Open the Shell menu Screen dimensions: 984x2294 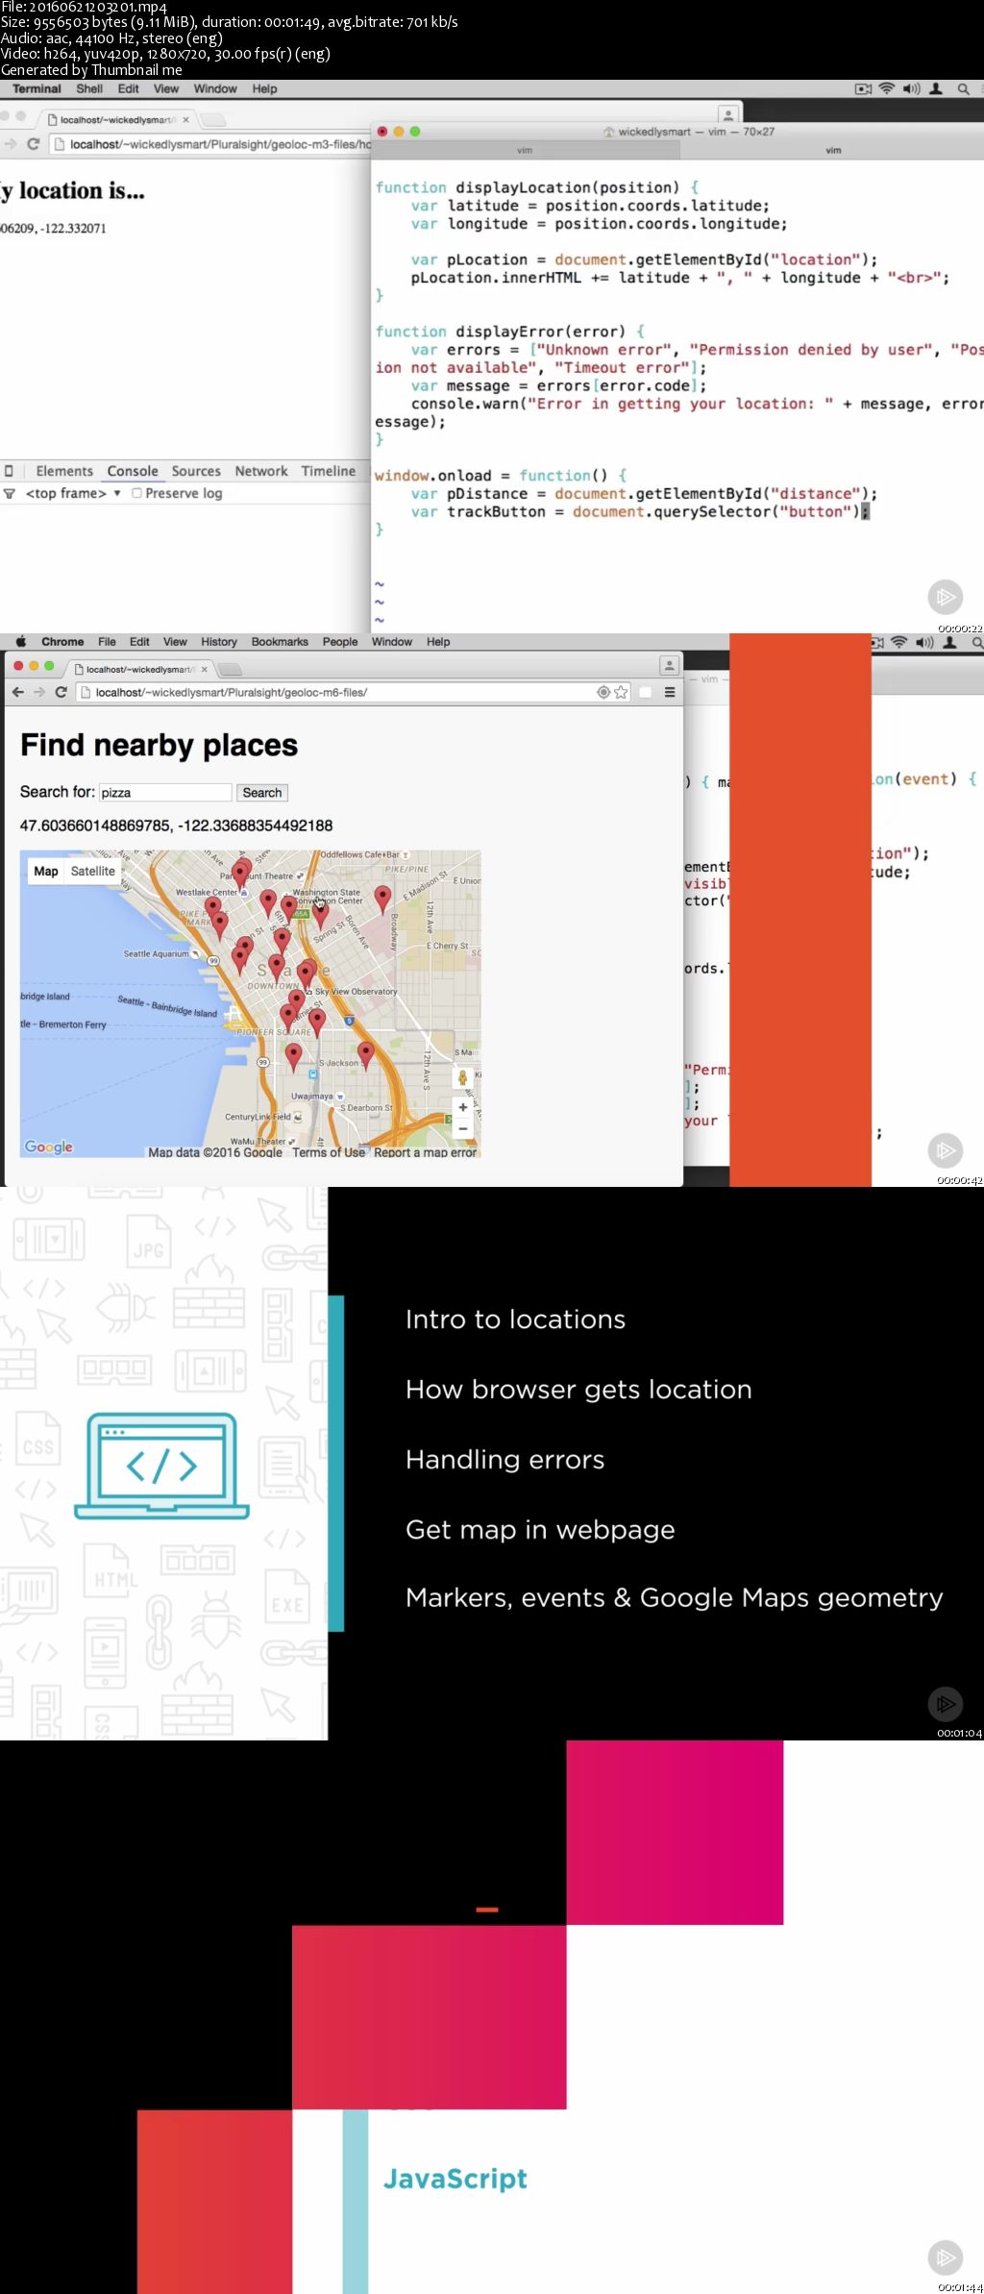click(89, 89)
